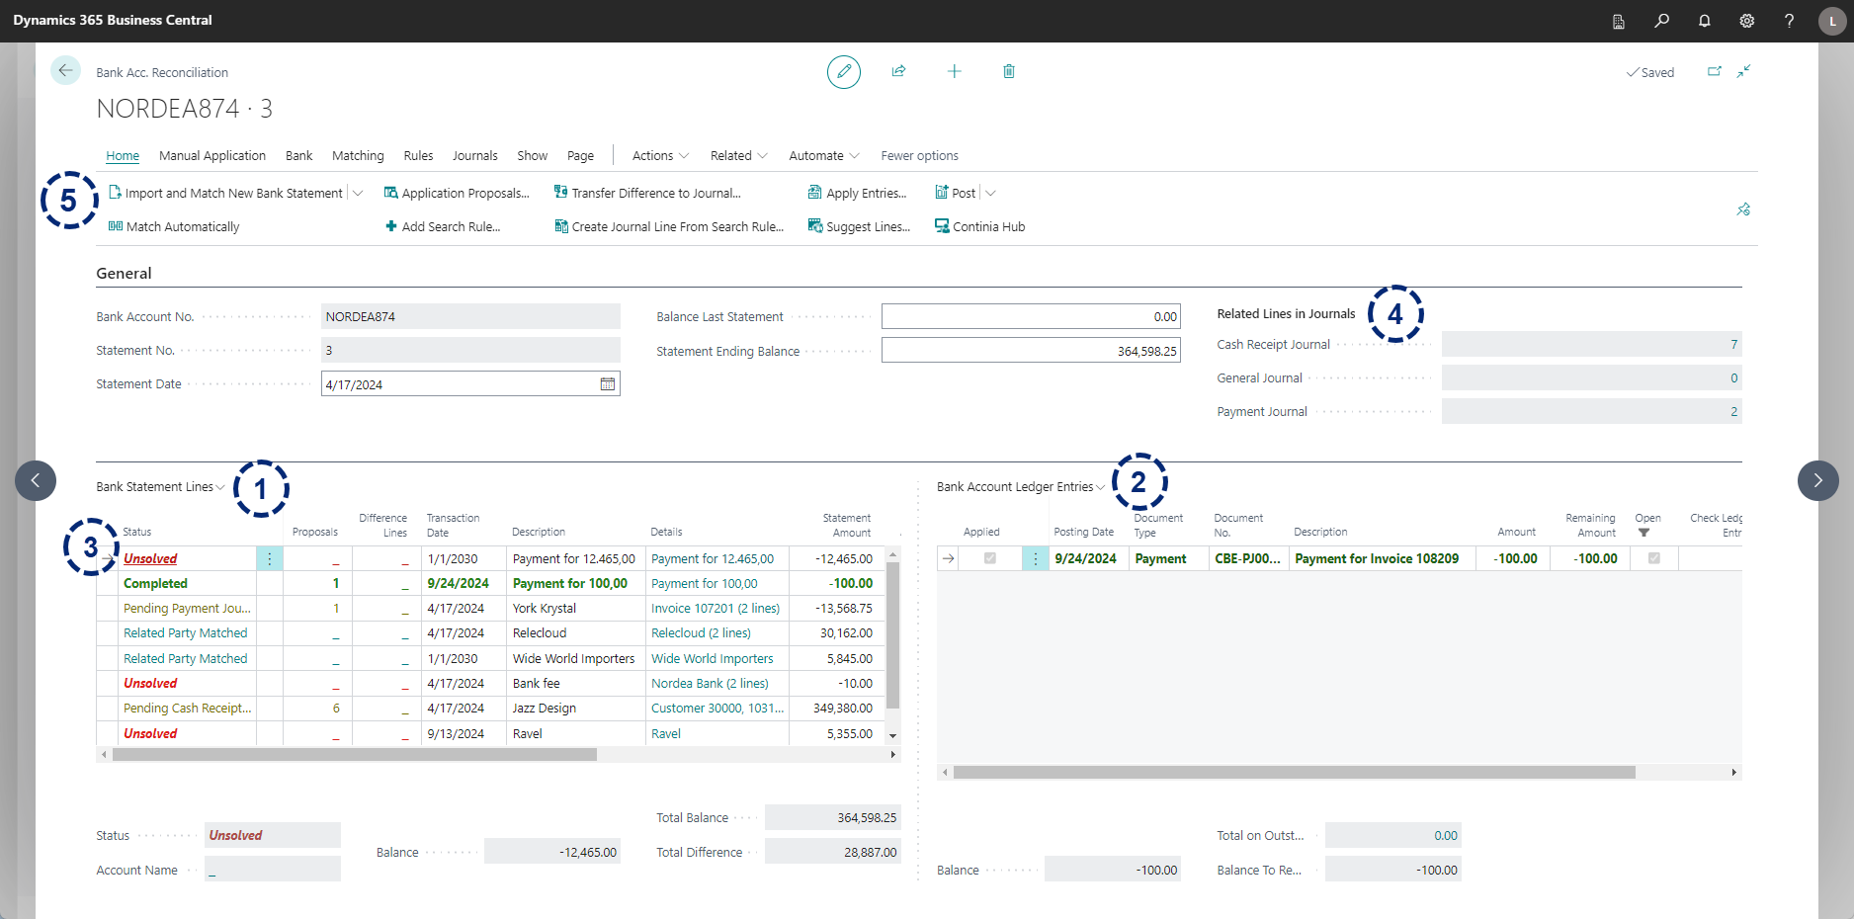The height and width of the screenshot is (919, 1854).
Task: Open Invoice 107201 (2 lines) details link
Action: [x=716, y=609]
